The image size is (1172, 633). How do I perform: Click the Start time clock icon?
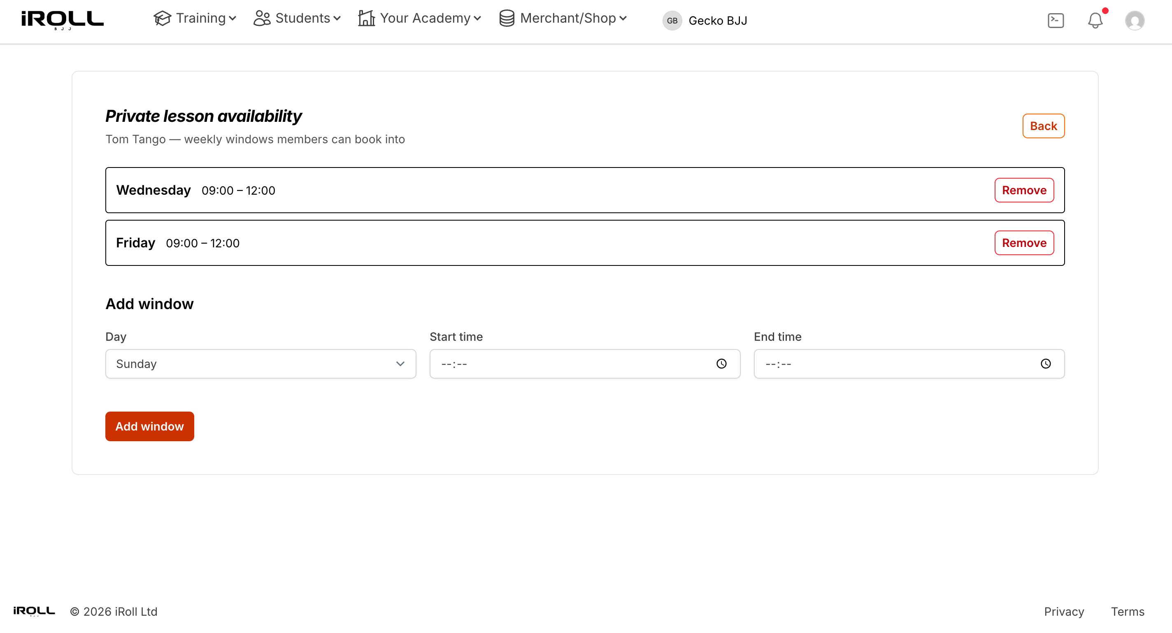coord(721,363)
